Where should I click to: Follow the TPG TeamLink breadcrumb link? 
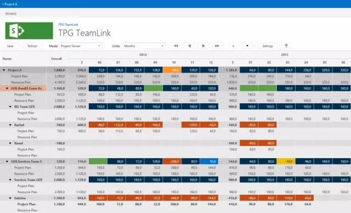click(x=68, y=25)
